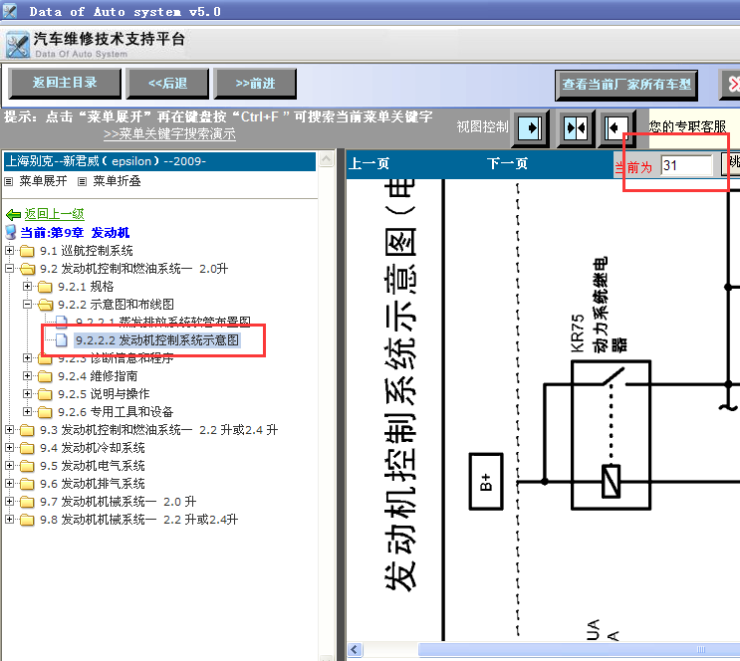Screen dimensions: 740x661
Task: Click folder icon of 9.5 发动机电气系统
Action: [27, 466]
